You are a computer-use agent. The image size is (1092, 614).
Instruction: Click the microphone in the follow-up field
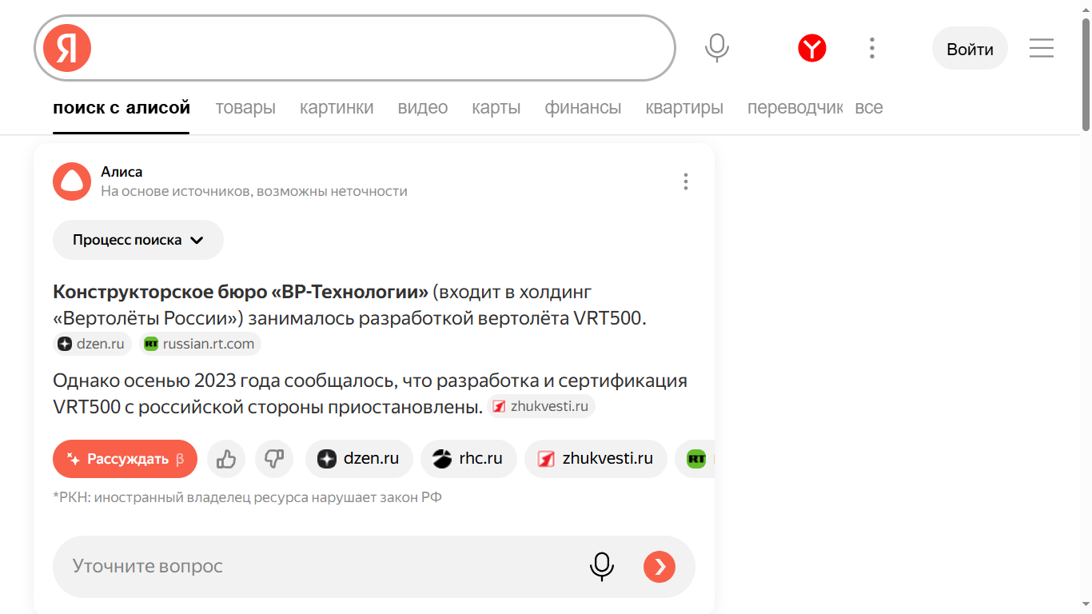(x=602, y=567)
